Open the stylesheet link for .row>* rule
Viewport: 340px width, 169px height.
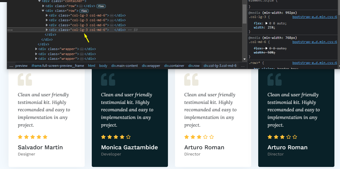[315, 63]
